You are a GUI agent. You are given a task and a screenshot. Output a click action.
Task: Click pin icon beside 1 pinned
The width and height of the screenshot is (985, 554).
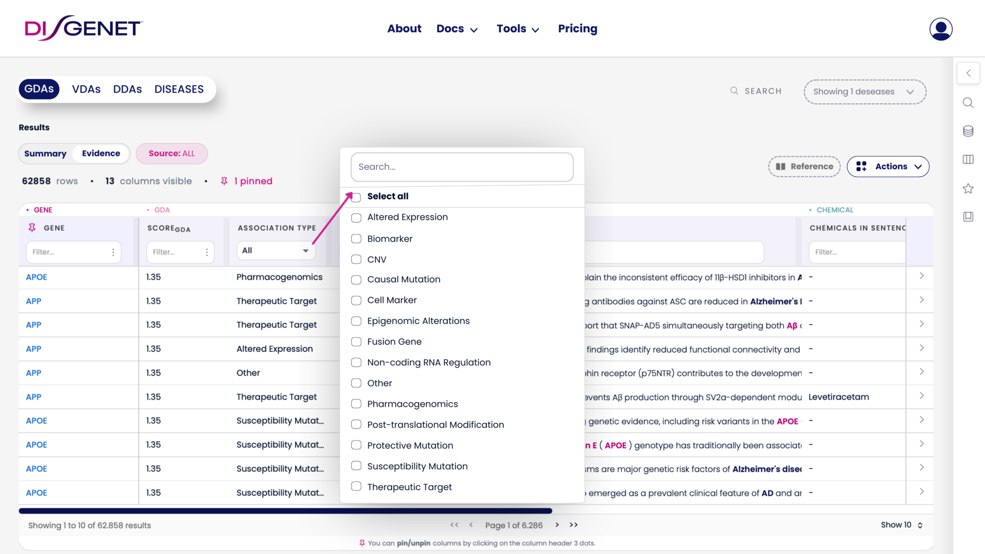click(x=224, y=181)
